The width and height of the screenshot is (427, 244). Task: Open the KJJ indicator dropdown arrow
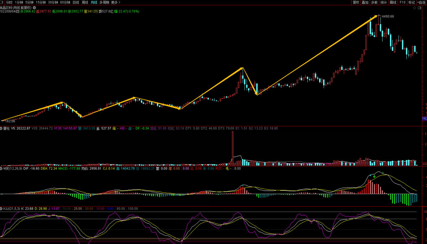pos(1,208)
